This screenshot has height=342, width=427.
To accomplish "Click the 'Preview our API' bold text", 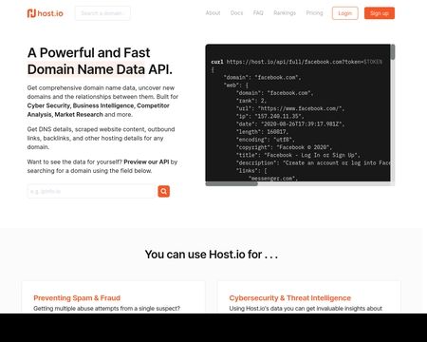I will coord(146,161).
